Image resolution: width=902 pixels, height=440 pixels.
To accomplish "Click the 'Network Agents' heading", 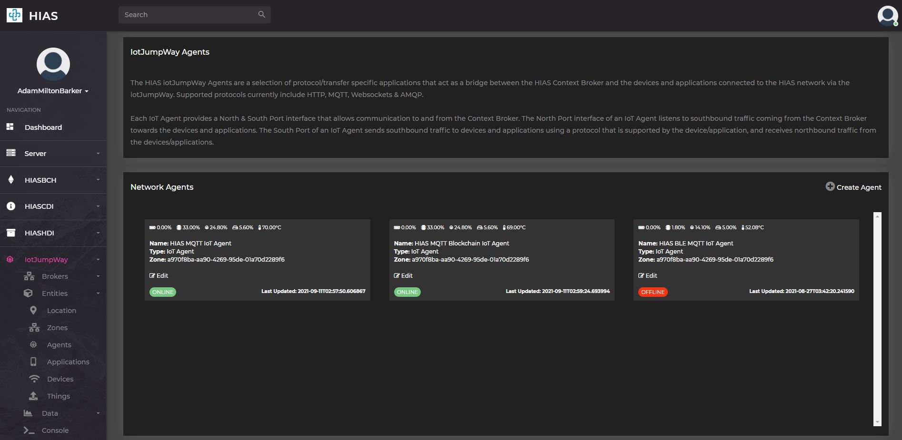I will [162, 187].
